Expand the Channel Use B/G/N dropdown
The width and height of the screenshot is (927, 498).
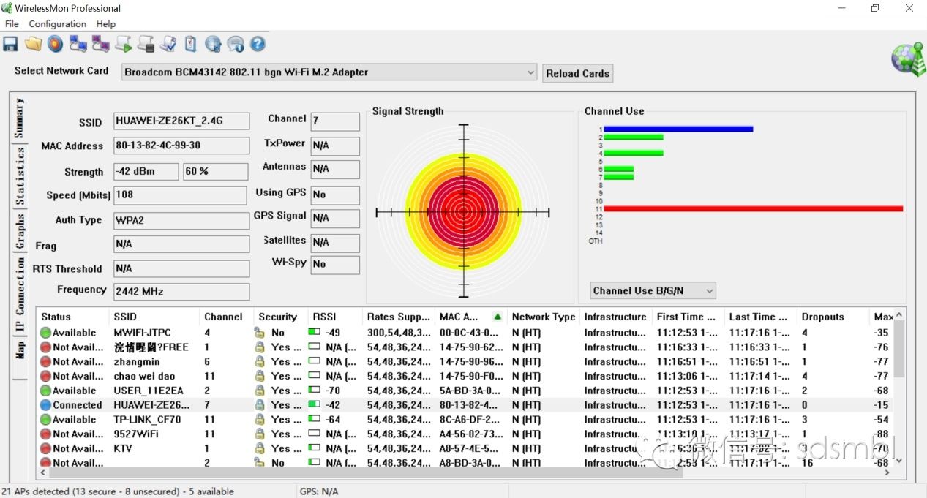click(x=653, y=291)
